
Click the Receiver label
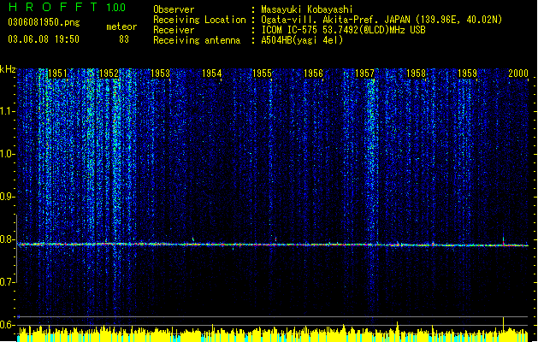tap(174, 30)
